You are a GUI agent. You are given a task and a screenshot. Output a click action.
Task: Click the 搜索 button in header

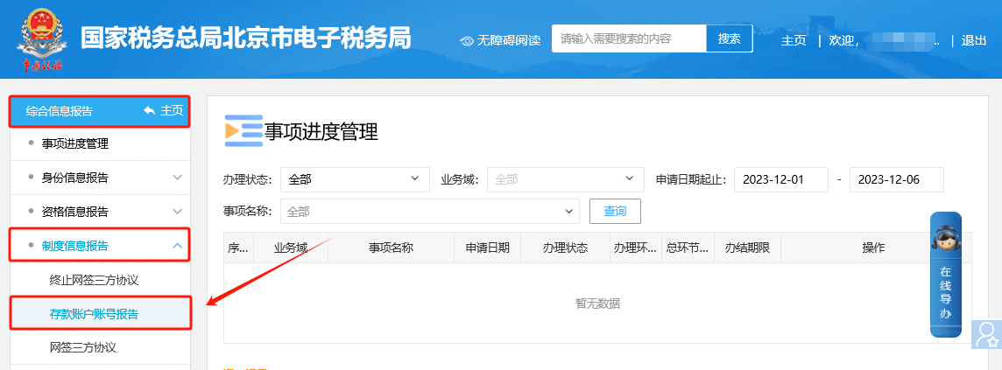[x=729, y=38]
